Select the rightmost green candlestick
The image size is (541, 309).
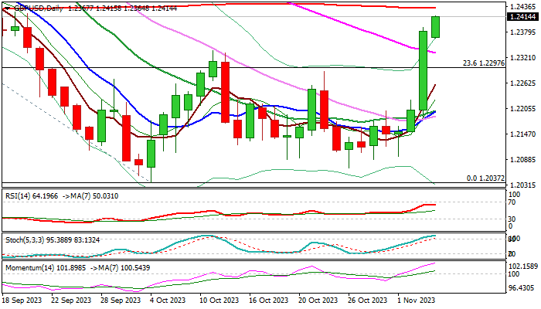pyautogui.click(x=436, y=27)
